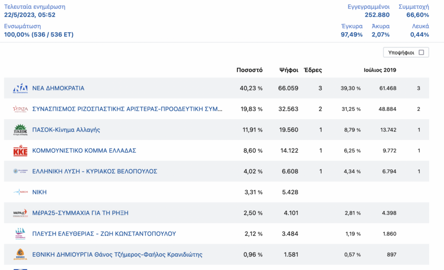The height and width of the screenshot is (270, 444).
Task: Click SYRIZA 2019 votes 48.884
Action: [387, 109]
